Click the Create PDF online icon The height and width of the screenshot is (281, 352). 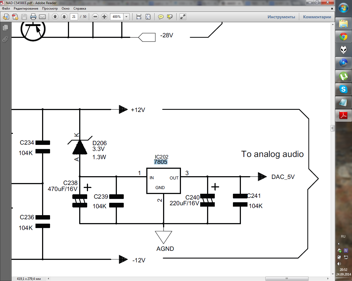coord(15,17)
